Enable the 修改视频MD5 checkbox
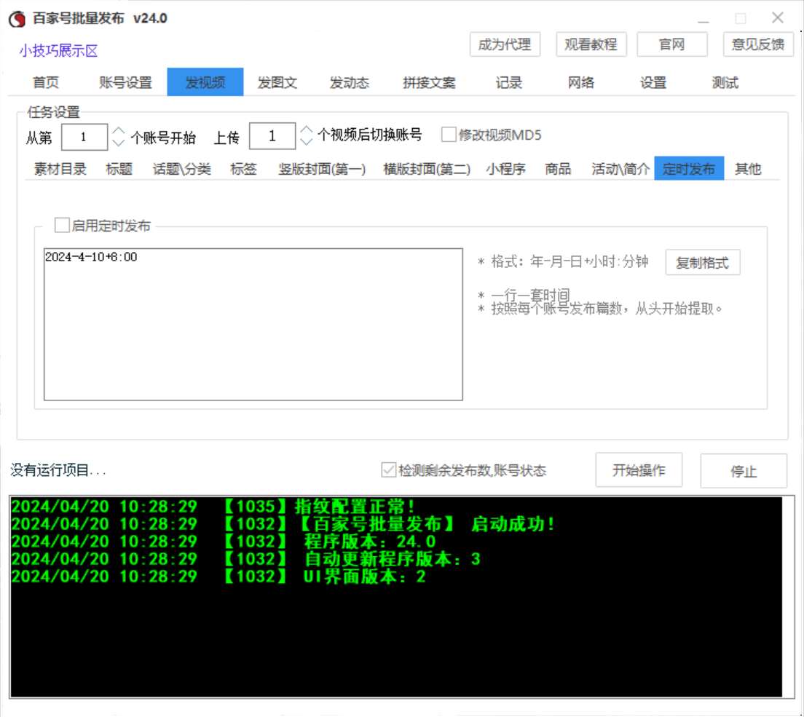 coord(449,135)
